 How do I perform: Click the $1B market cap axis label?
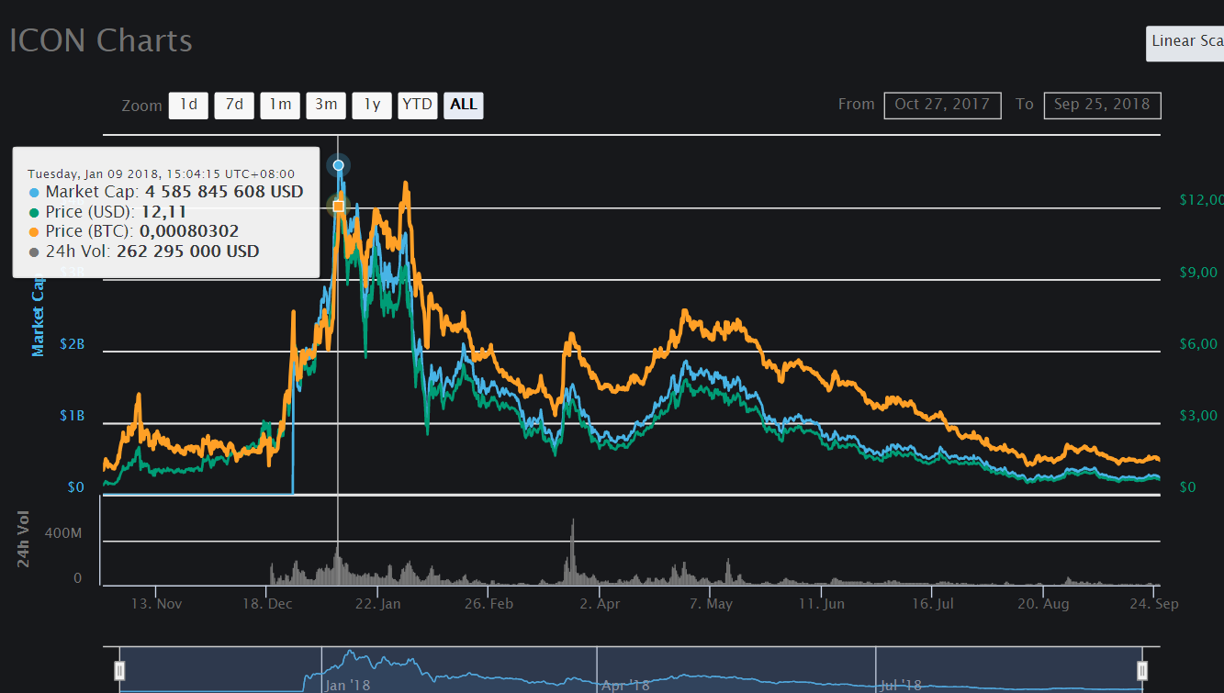pyautogui.click(x=73, y=416)
